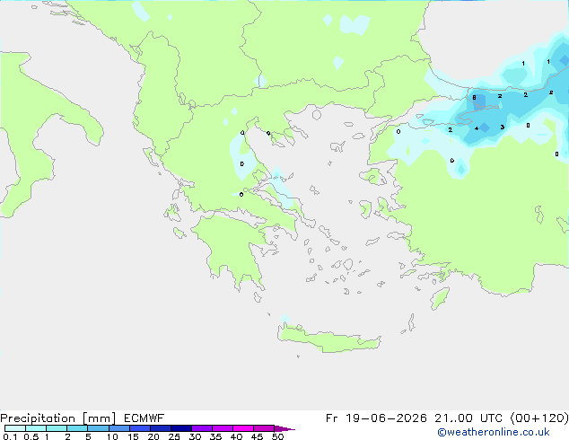This screenshot has width=569, height=440.
Task: Click the 'Fr' weekday label
Action: 331,418
